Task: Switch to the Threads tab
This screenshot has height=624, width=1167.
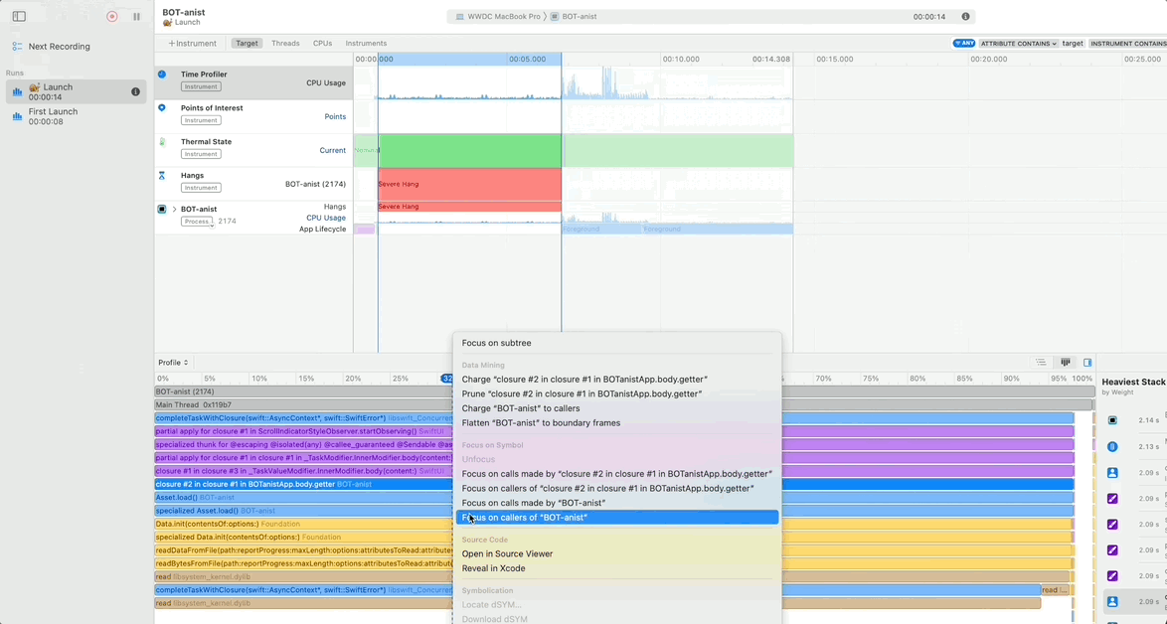Action: pos(285,43)
